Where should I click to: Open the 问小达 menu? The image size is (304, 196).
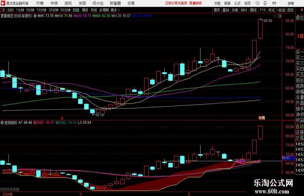(98, 3)
